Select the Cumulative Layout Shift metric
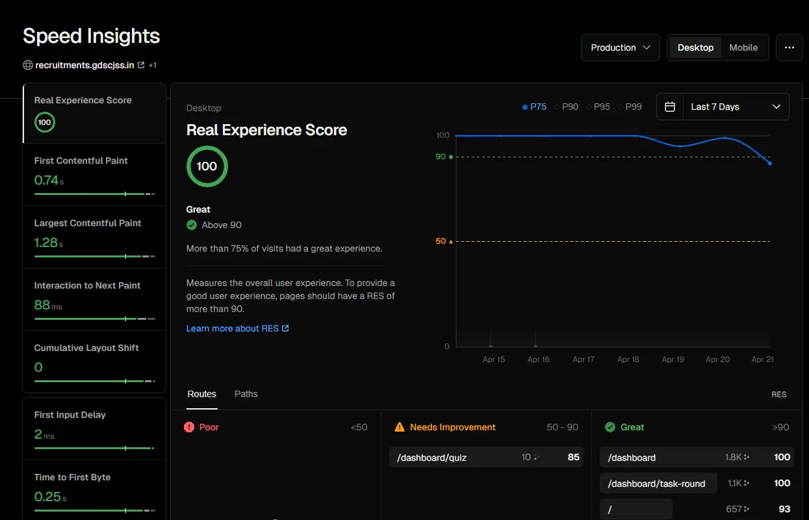Image resolution: width=809 pixels, height=520 pixels. coord(94,362)
